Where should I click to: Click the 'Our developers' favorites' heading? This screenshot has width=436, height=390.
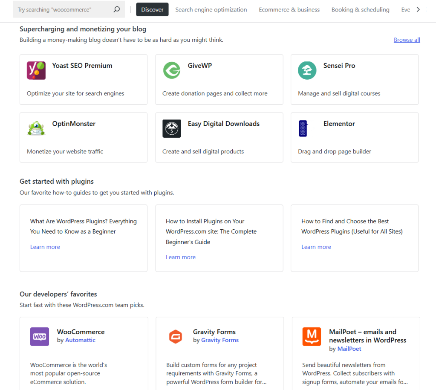click(58, 294)
